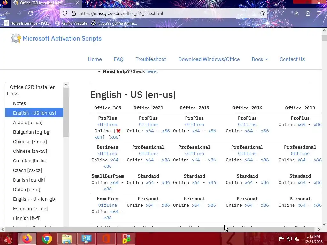Click Office 2019 Professional Offline link

click(x=194, y=153)
